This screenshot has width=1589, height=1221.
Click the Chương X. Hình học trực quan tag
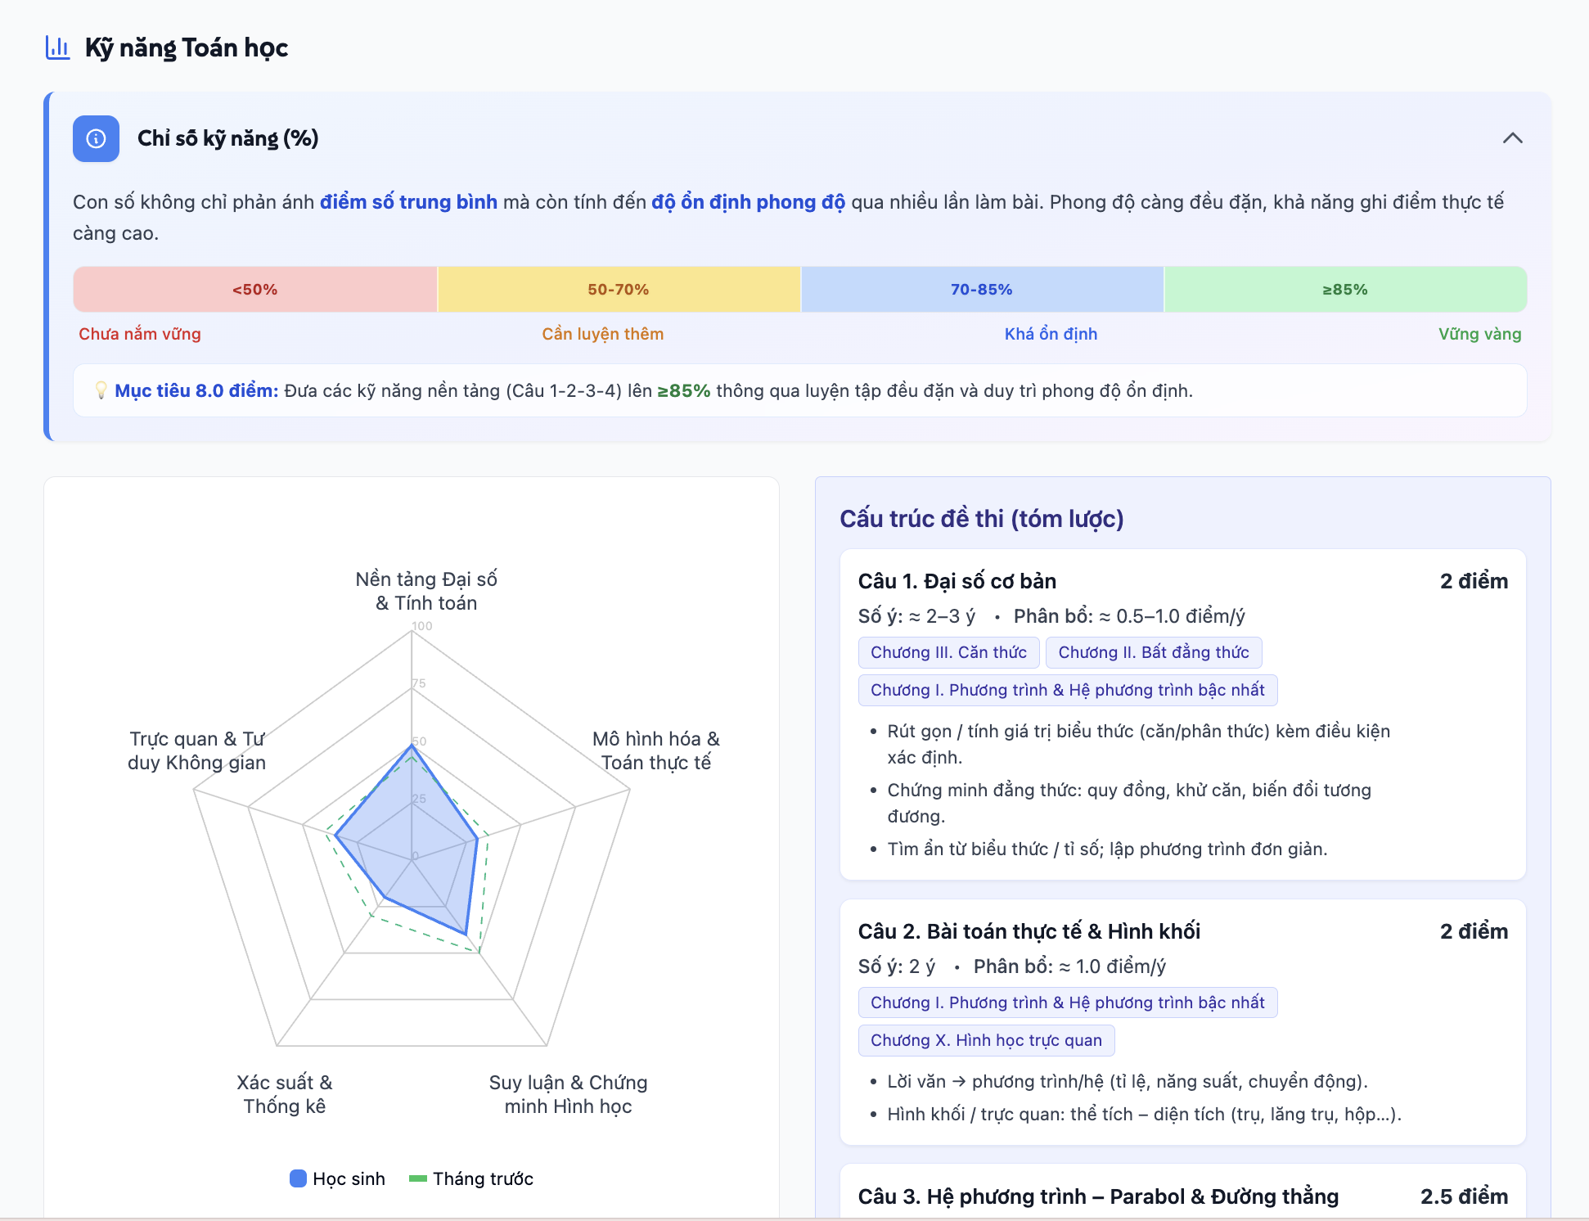986,1040
